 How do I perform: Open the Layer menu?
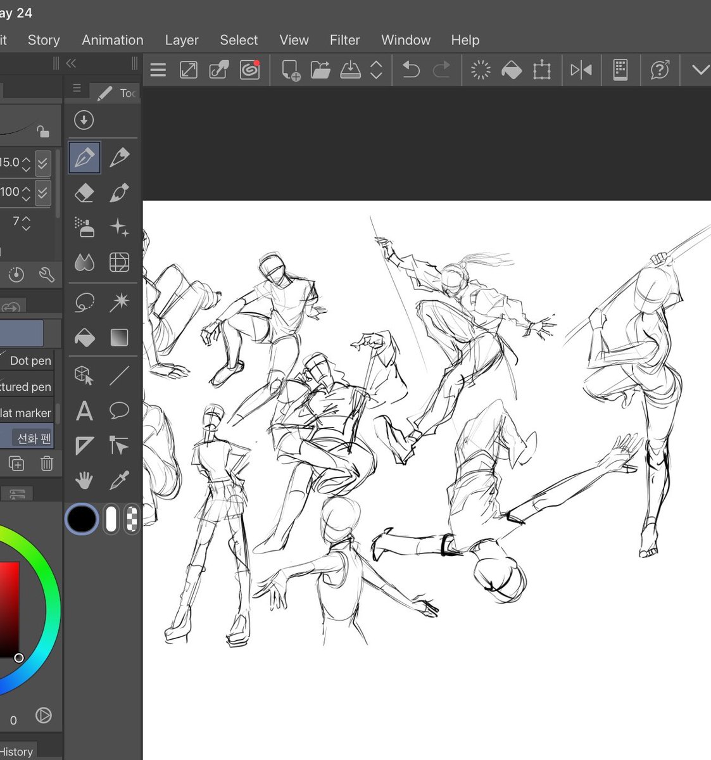[x=182, y=40]
